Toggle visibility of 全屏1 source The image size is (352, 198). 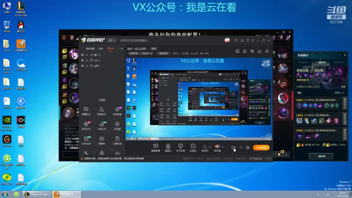click(82, 66)
